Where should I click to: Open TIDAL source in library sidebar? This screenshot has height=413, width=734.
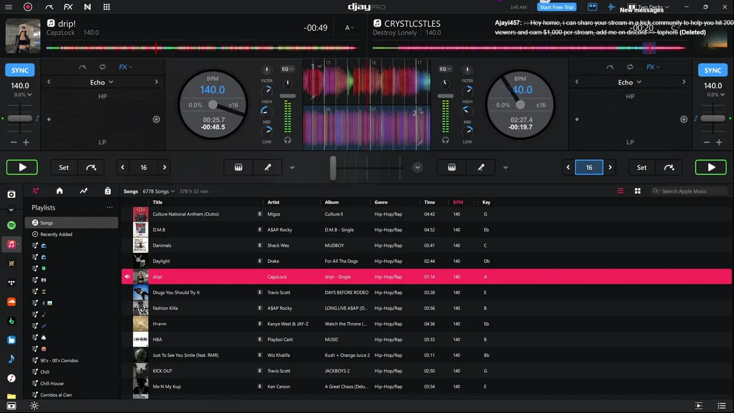[11, 282]
